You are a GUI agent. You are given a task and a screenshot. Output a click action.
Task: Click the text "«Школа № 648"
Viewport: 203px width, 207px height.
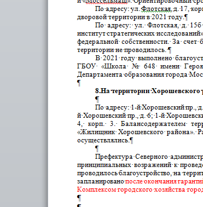click(128, 66)
